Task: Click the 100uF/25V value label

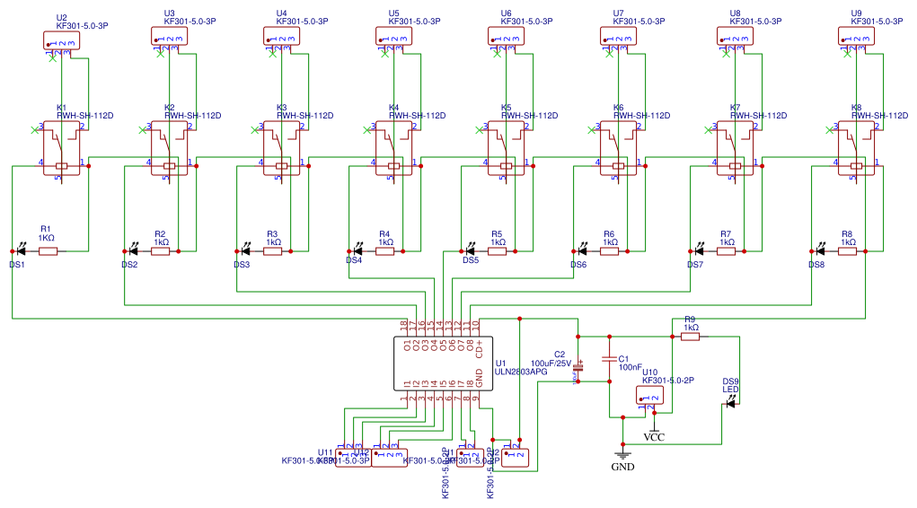Action: (x=551, y=363)
